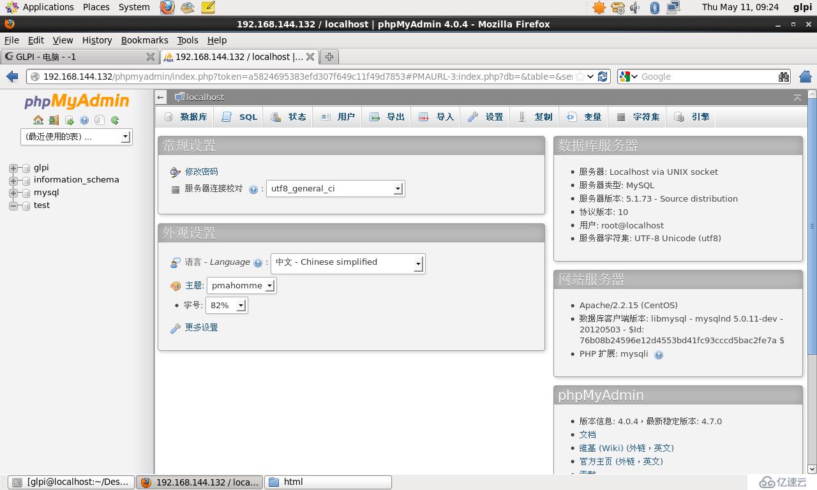
Task: Expand the information_schema tree node
Action: (x=13, y=181)
